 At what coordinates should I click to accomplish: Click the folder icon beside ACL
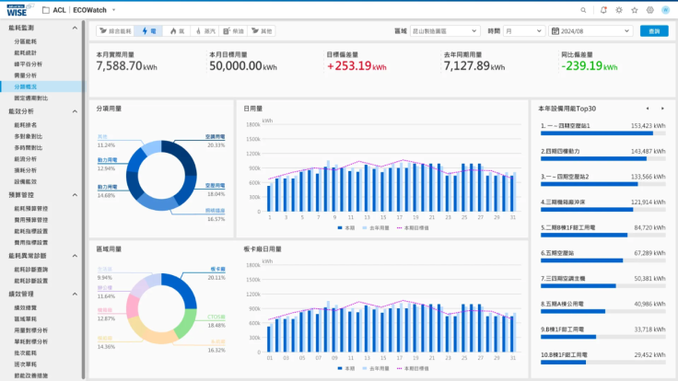[x=46, y=10]
